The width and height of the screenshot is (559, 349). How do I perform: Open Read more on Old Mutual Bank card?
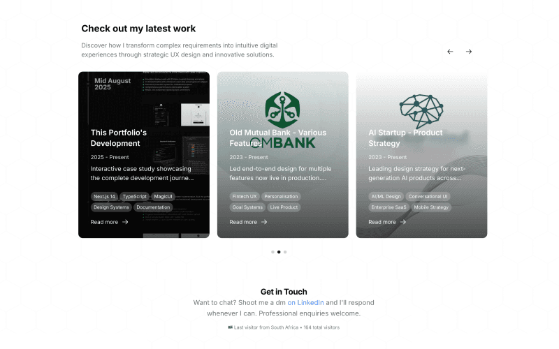tap(248, 222)
